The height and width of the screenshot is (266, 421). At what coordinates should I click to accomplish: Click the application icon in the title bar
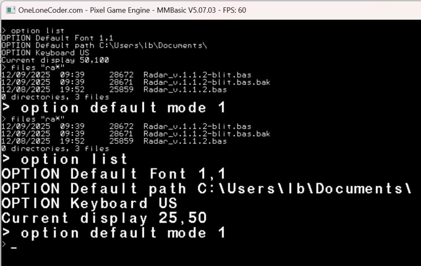coord(11,10)
